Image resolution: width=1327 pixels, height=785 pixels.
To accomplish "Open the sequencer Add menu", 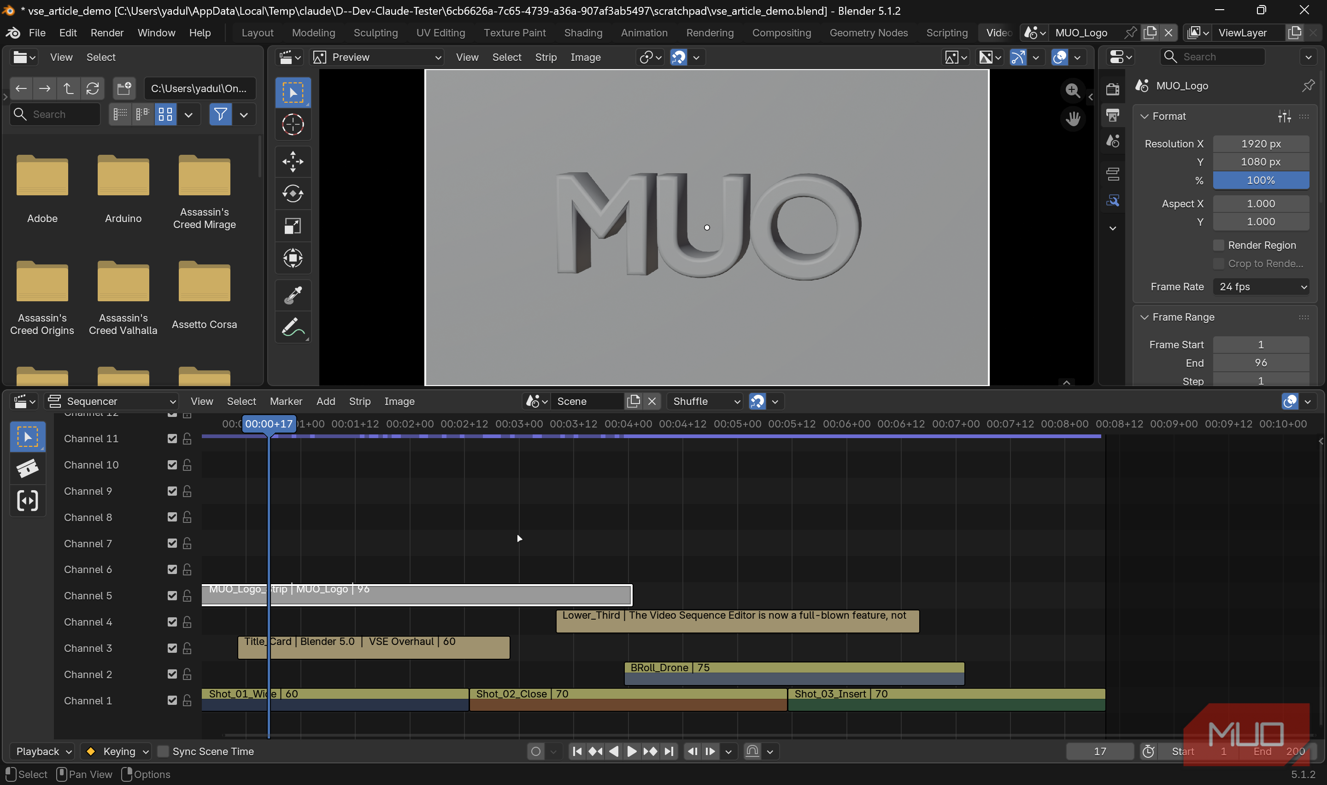I will tap(325, 402).
